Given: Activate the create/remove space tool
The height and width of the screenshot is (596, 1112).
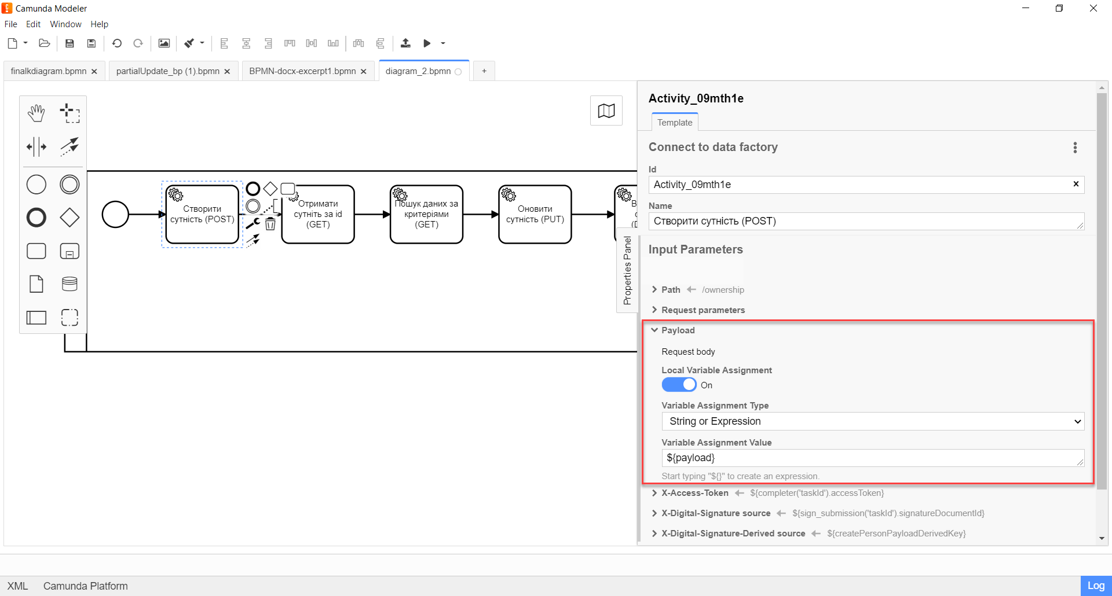Looking at the screenshot, I should tap(36, 146).
